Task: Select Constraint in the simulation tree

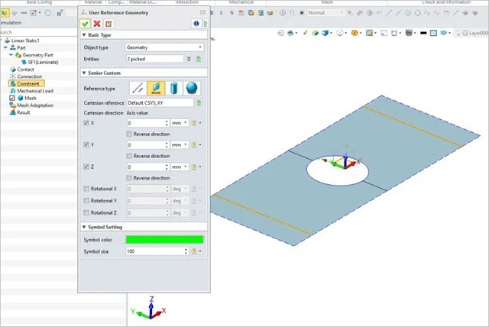Action: [x=28, y=84]
